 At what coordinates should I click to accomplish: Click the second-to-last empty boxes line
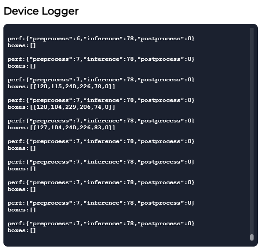click(22, 210)
